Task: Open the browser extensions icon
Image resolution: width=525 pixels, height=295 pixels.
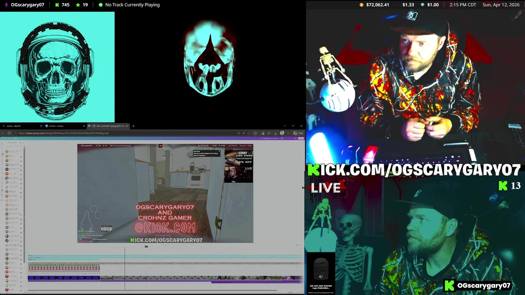Action: [255, 133]
